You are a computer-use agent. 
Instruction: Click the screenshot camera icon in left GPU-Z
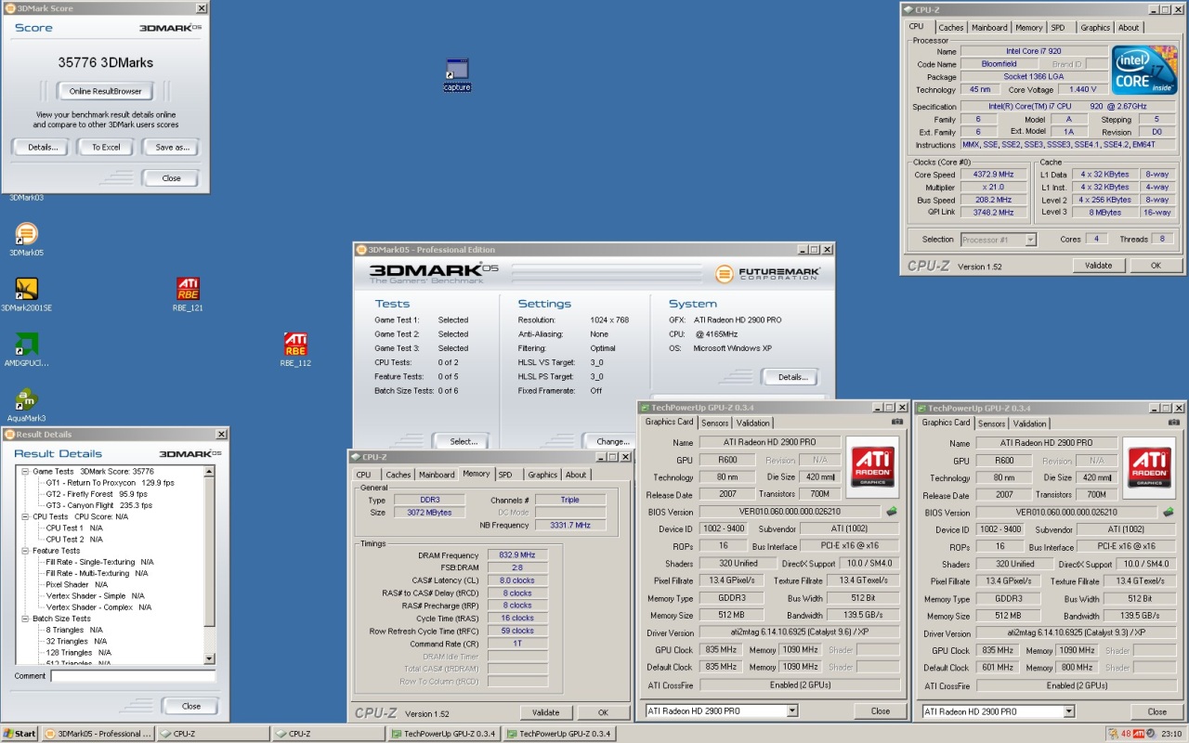(896, 422)
